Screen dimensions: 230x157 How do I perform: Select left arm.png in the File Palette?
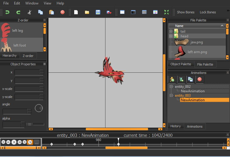pos(197,52)
